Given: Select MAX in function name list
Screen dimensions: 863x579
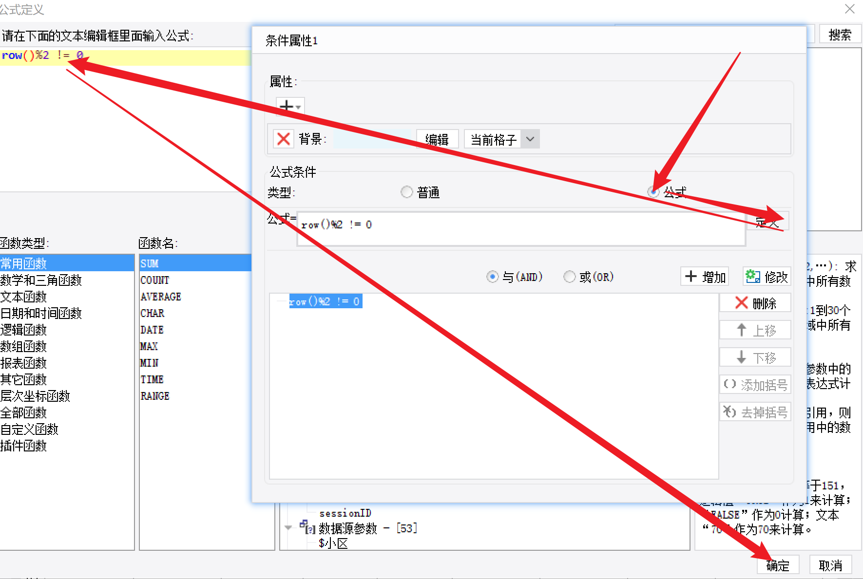Looking at the screenshot, I should tap(195, 346).
